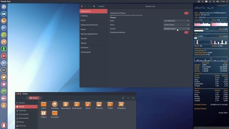
Task: Select Power in Tweaks sidebar
Action: pyautogui.click(x=93, y=29)
